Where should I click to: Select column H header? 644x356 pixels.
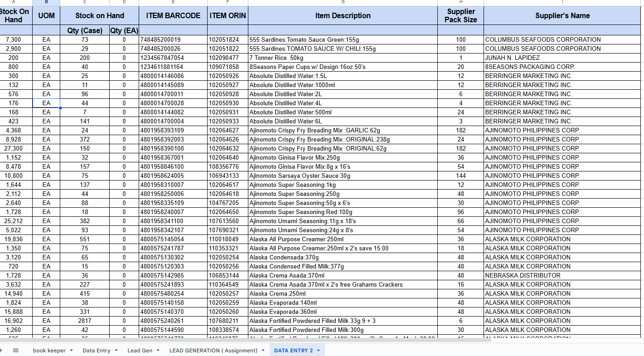point(461,3)
